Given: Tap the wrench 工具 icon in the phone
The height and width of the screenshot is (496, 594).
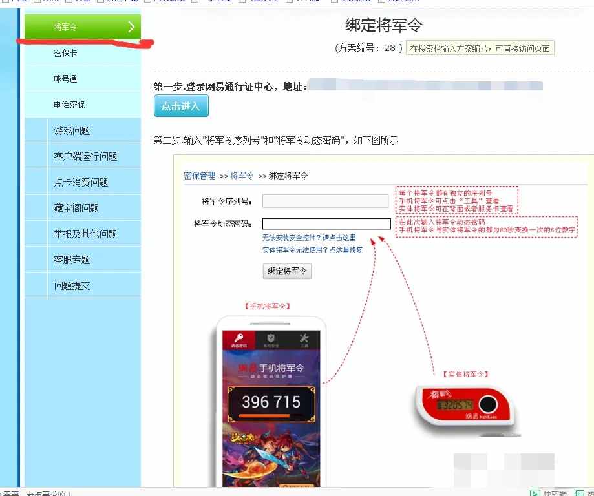Looking at the screenshot, I should click(x=304, y=338).
